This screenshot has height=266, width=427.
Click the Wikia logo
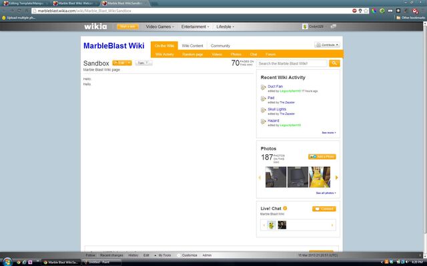(x=95, y=27)
